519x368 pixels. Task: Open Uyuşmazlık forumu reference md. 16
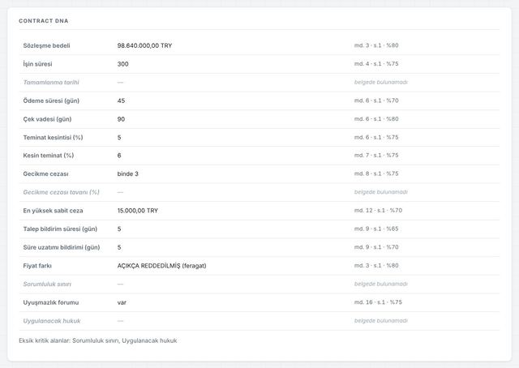tap(378, 302)
